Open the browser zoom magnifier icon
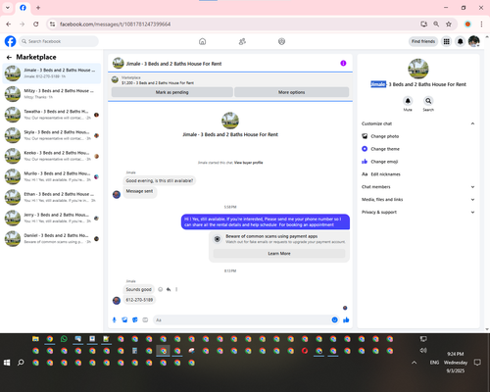The width and height of the screenshot is (490, 392). [436, 24]
